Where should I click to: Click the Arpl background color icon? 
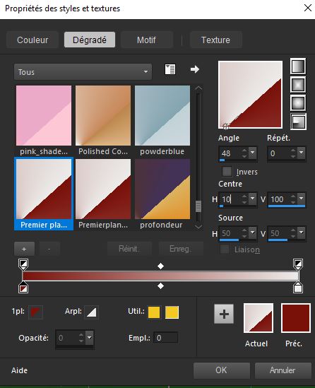click(92, 312)
